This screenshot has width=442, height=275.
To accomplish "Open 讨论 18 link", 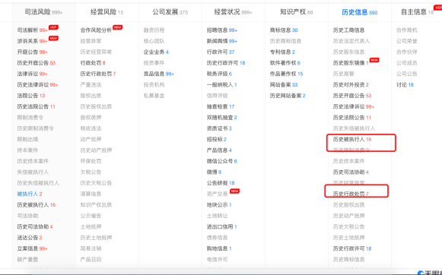I will (x=405, y=85).
